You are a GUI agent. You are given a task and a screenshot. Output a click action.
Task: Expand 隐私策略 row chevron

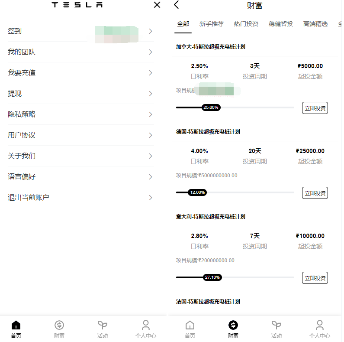pos(151,114)
